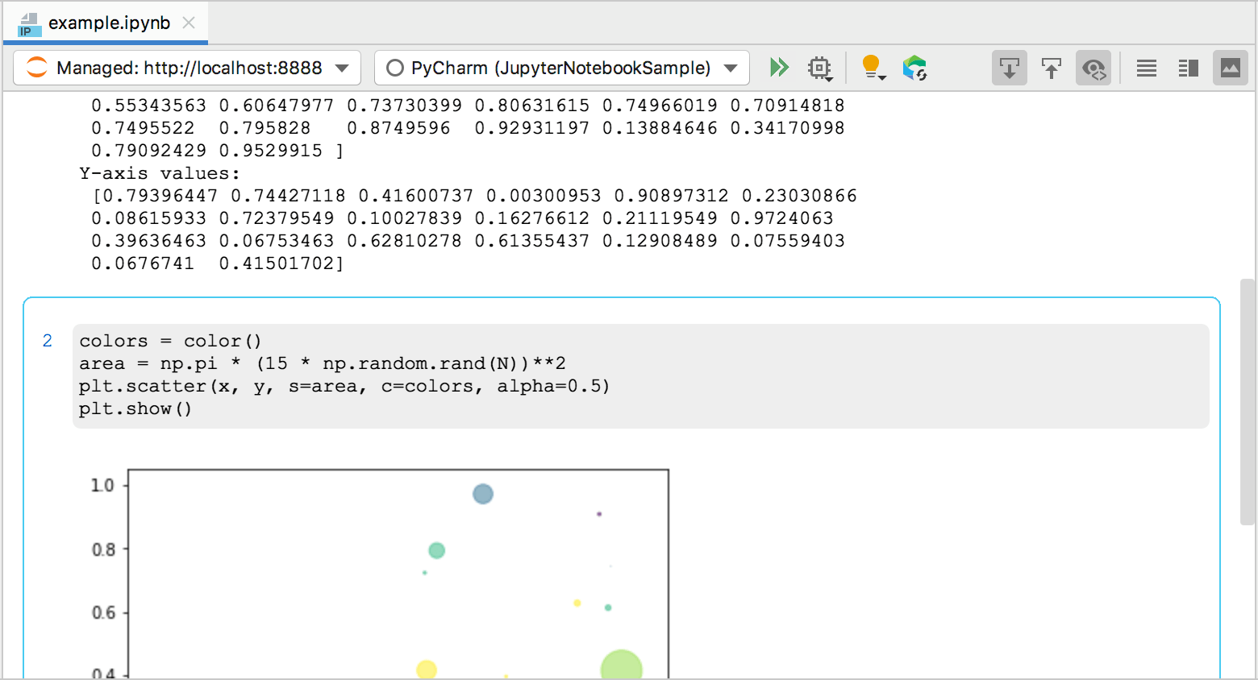Click the yellow lightbulb actions icon

point(870,66)
